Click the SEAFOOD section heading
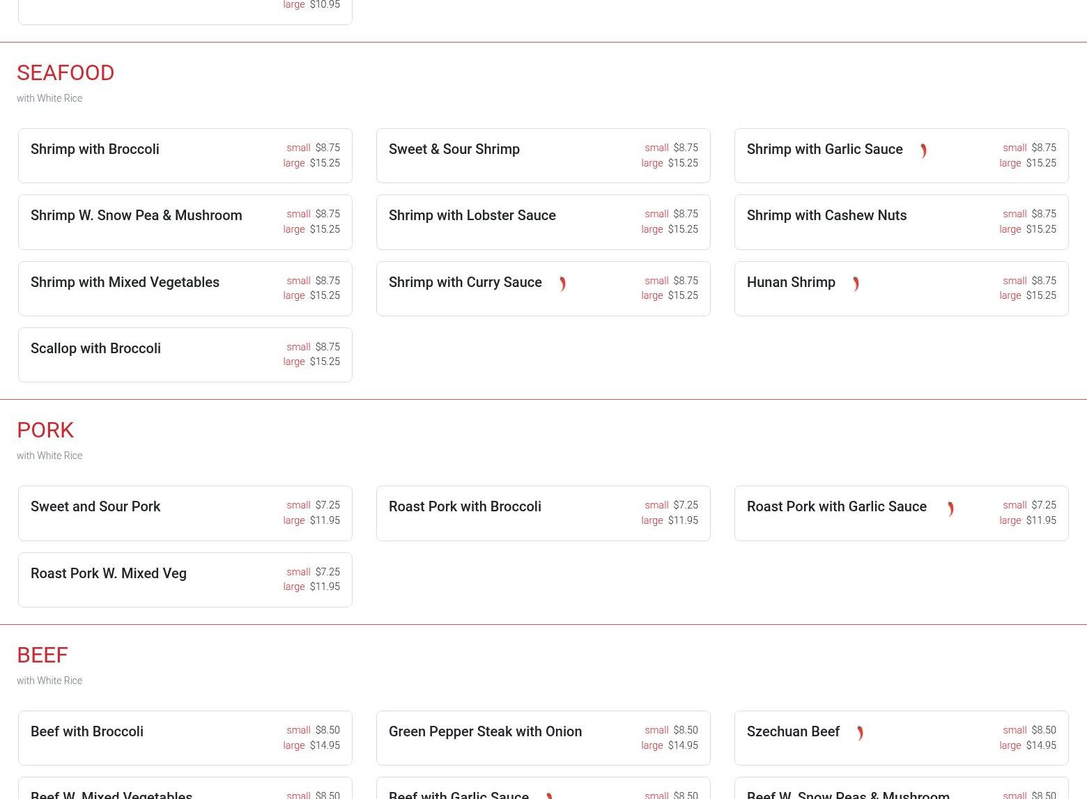1087x799 pixels. click(x=65, y=73)
